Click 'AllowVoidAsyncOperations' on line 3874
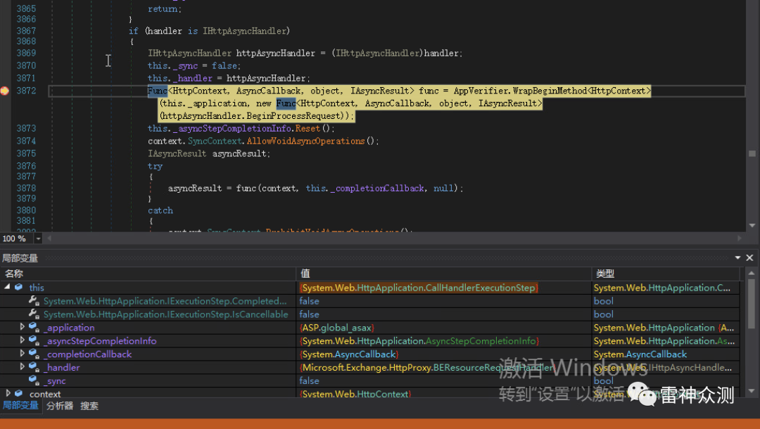 (305, 141)
